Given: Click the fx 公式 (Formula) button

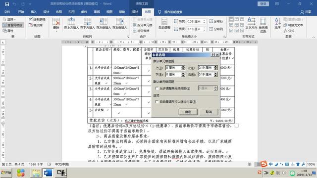Looking at the screenshot, I should coord(289,31).
